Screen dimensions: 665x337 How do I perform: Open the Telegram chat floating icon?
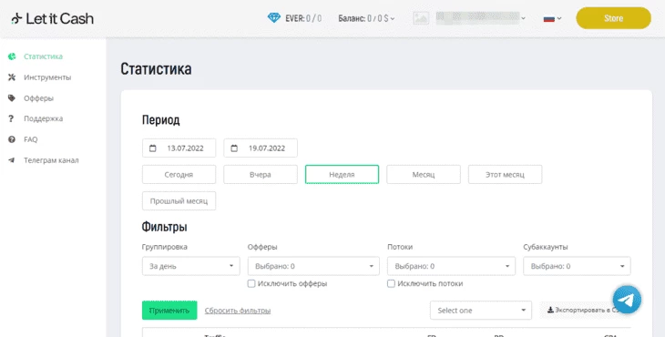pos(627,300)
